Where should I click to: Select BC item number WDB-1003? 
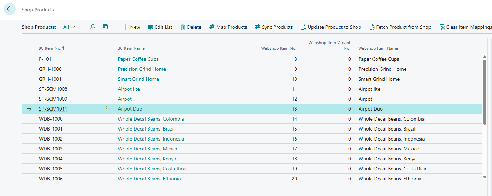51,149
